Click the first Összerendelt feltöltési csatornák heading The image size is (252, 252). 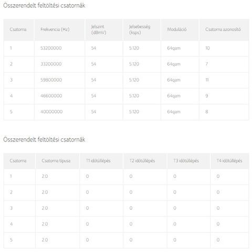pyautogui.click(x=44, y=5)
